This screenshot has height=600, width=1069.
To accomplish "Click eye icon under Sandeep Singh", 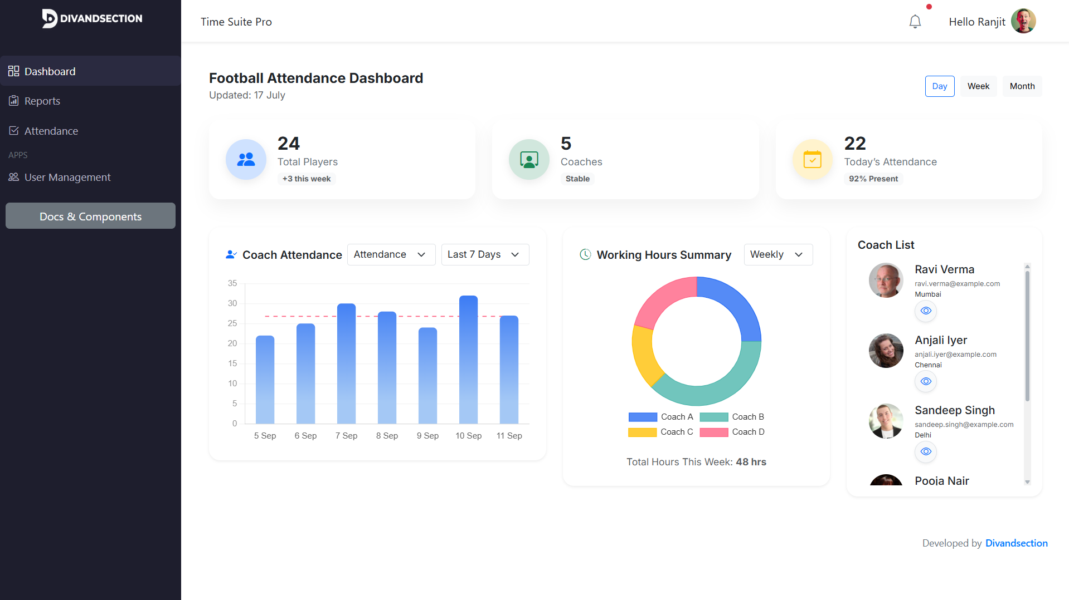I will [x=925, y=451].
